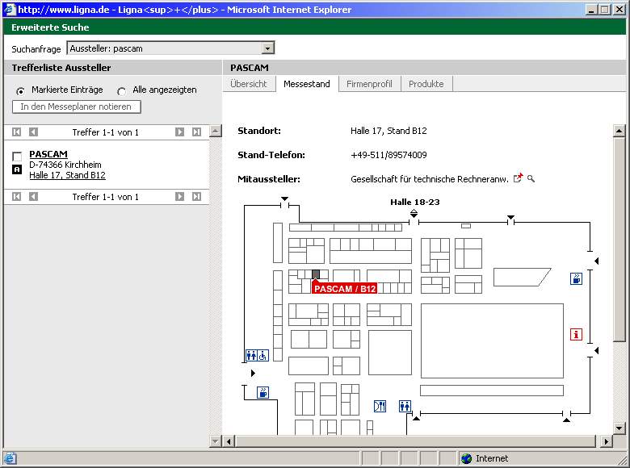Click the magnifier icon beside Mitaussteller
The height and width of the screenshot is (468, 630).
(531, 178)
